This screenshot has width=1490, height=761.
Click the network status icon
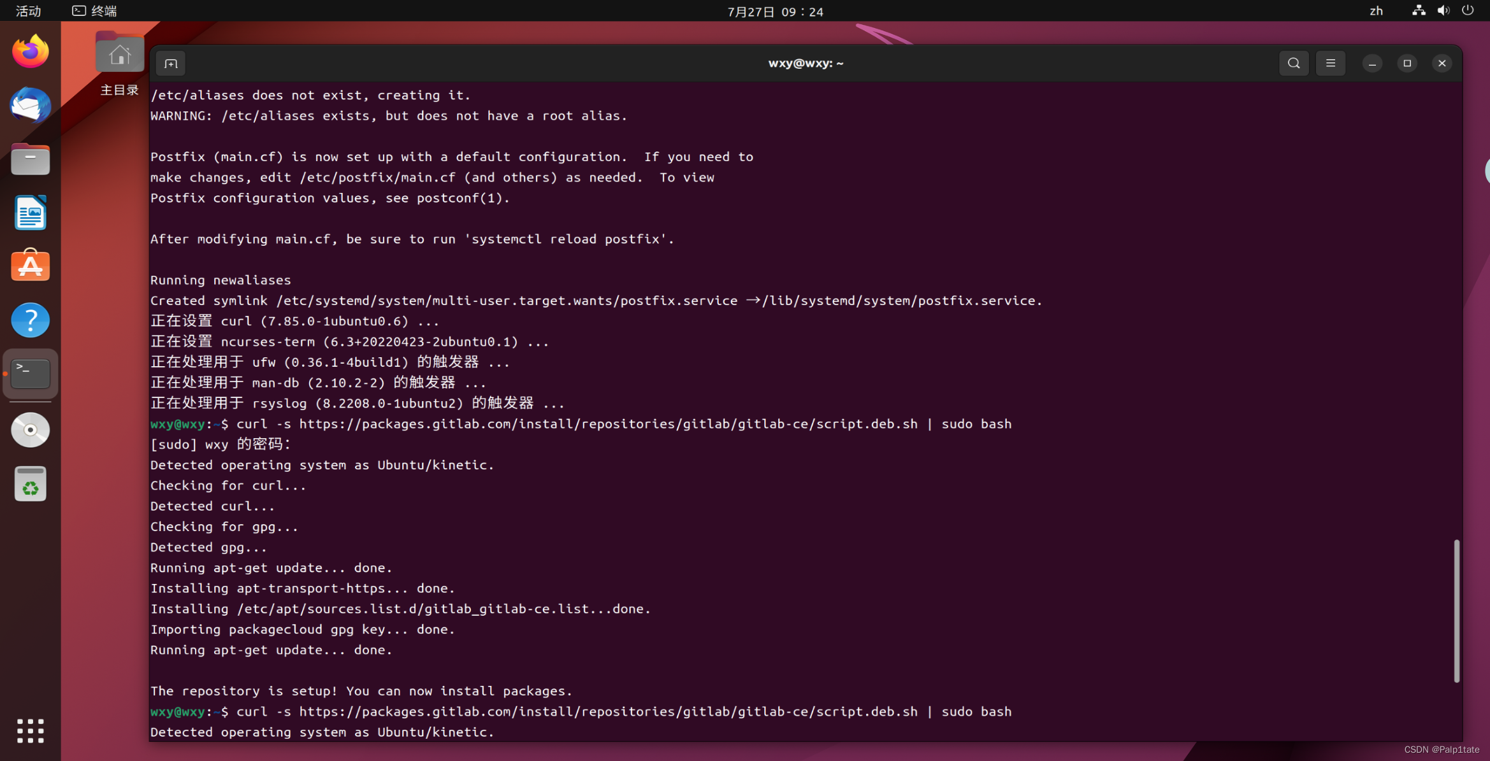(x=1418, y=11)
